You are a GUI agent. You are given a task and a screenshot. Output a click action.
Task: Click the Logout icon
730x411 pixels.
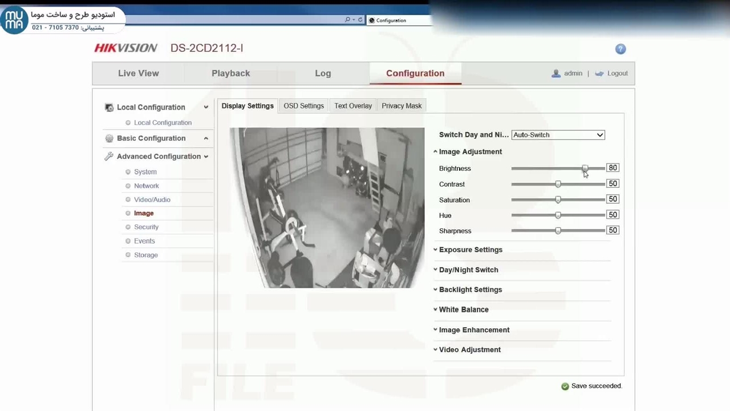point(599,74)
